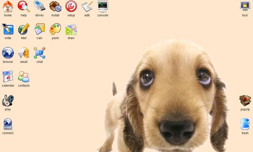The height and width of the screenshot is (152, 253).
Task: Open the calendar icon
Action: 8,76
